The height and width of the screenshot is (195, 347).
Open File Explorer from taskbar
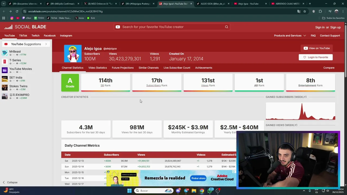pos(194,191)
